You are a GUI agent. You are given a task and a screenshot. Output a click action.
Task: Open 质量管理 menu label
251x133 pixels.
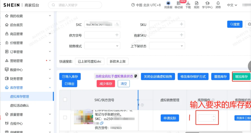click(x=16, y=115)
